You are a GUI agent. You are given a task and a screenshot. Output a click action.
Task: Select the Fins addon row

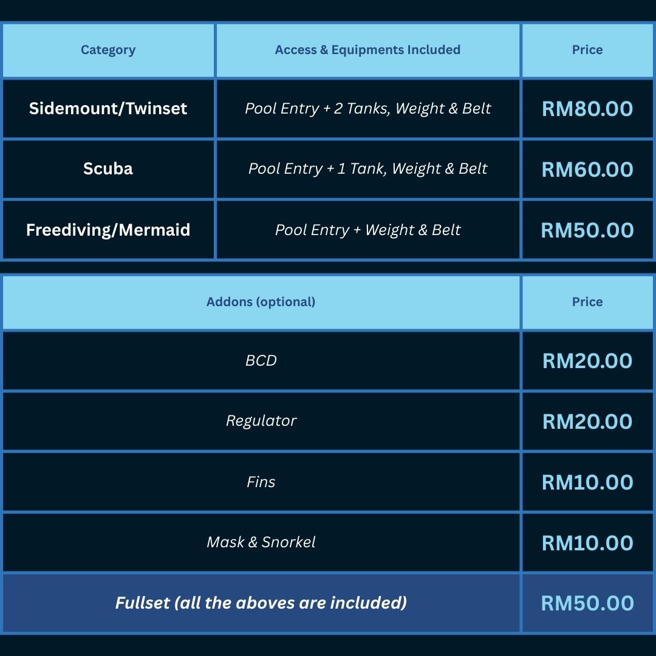click(261, 482)
